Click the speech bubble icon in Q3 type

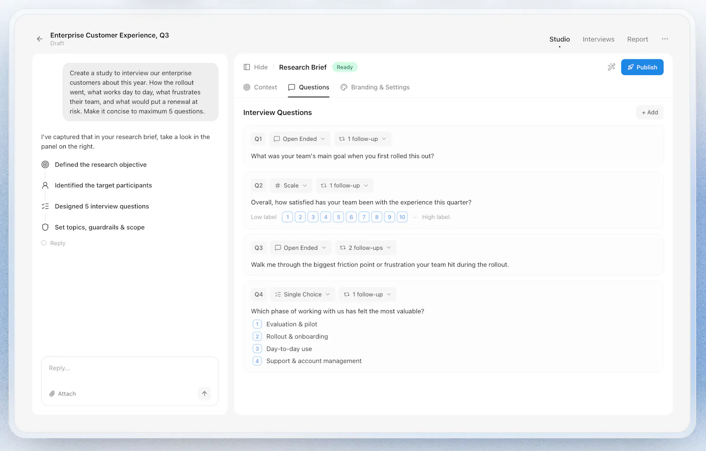[278, 248]
